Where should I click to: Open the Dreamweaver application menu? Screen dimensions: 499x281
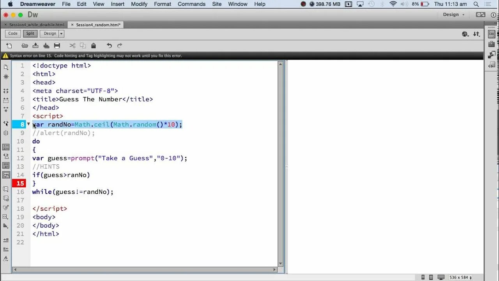tap(38, 4)
